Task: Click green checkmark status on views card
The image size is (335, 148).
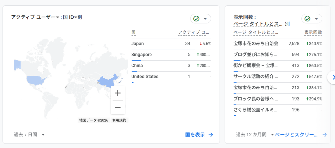Action: 307,19
